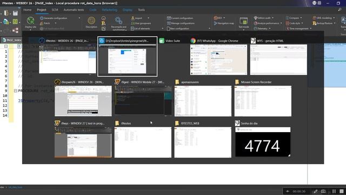Expand the List of elements dropdown arrow
The image size is (346, 195).
point(162,29)
